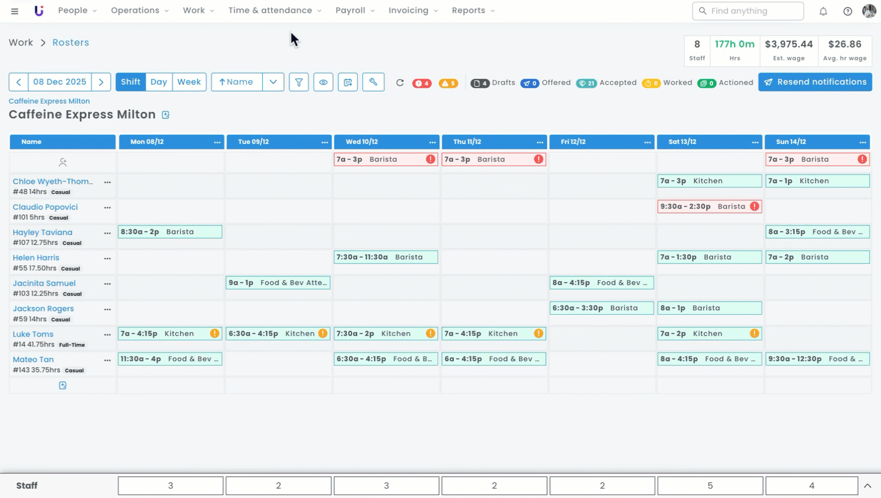Open Luke Toms staff profile link

point(33,334)
